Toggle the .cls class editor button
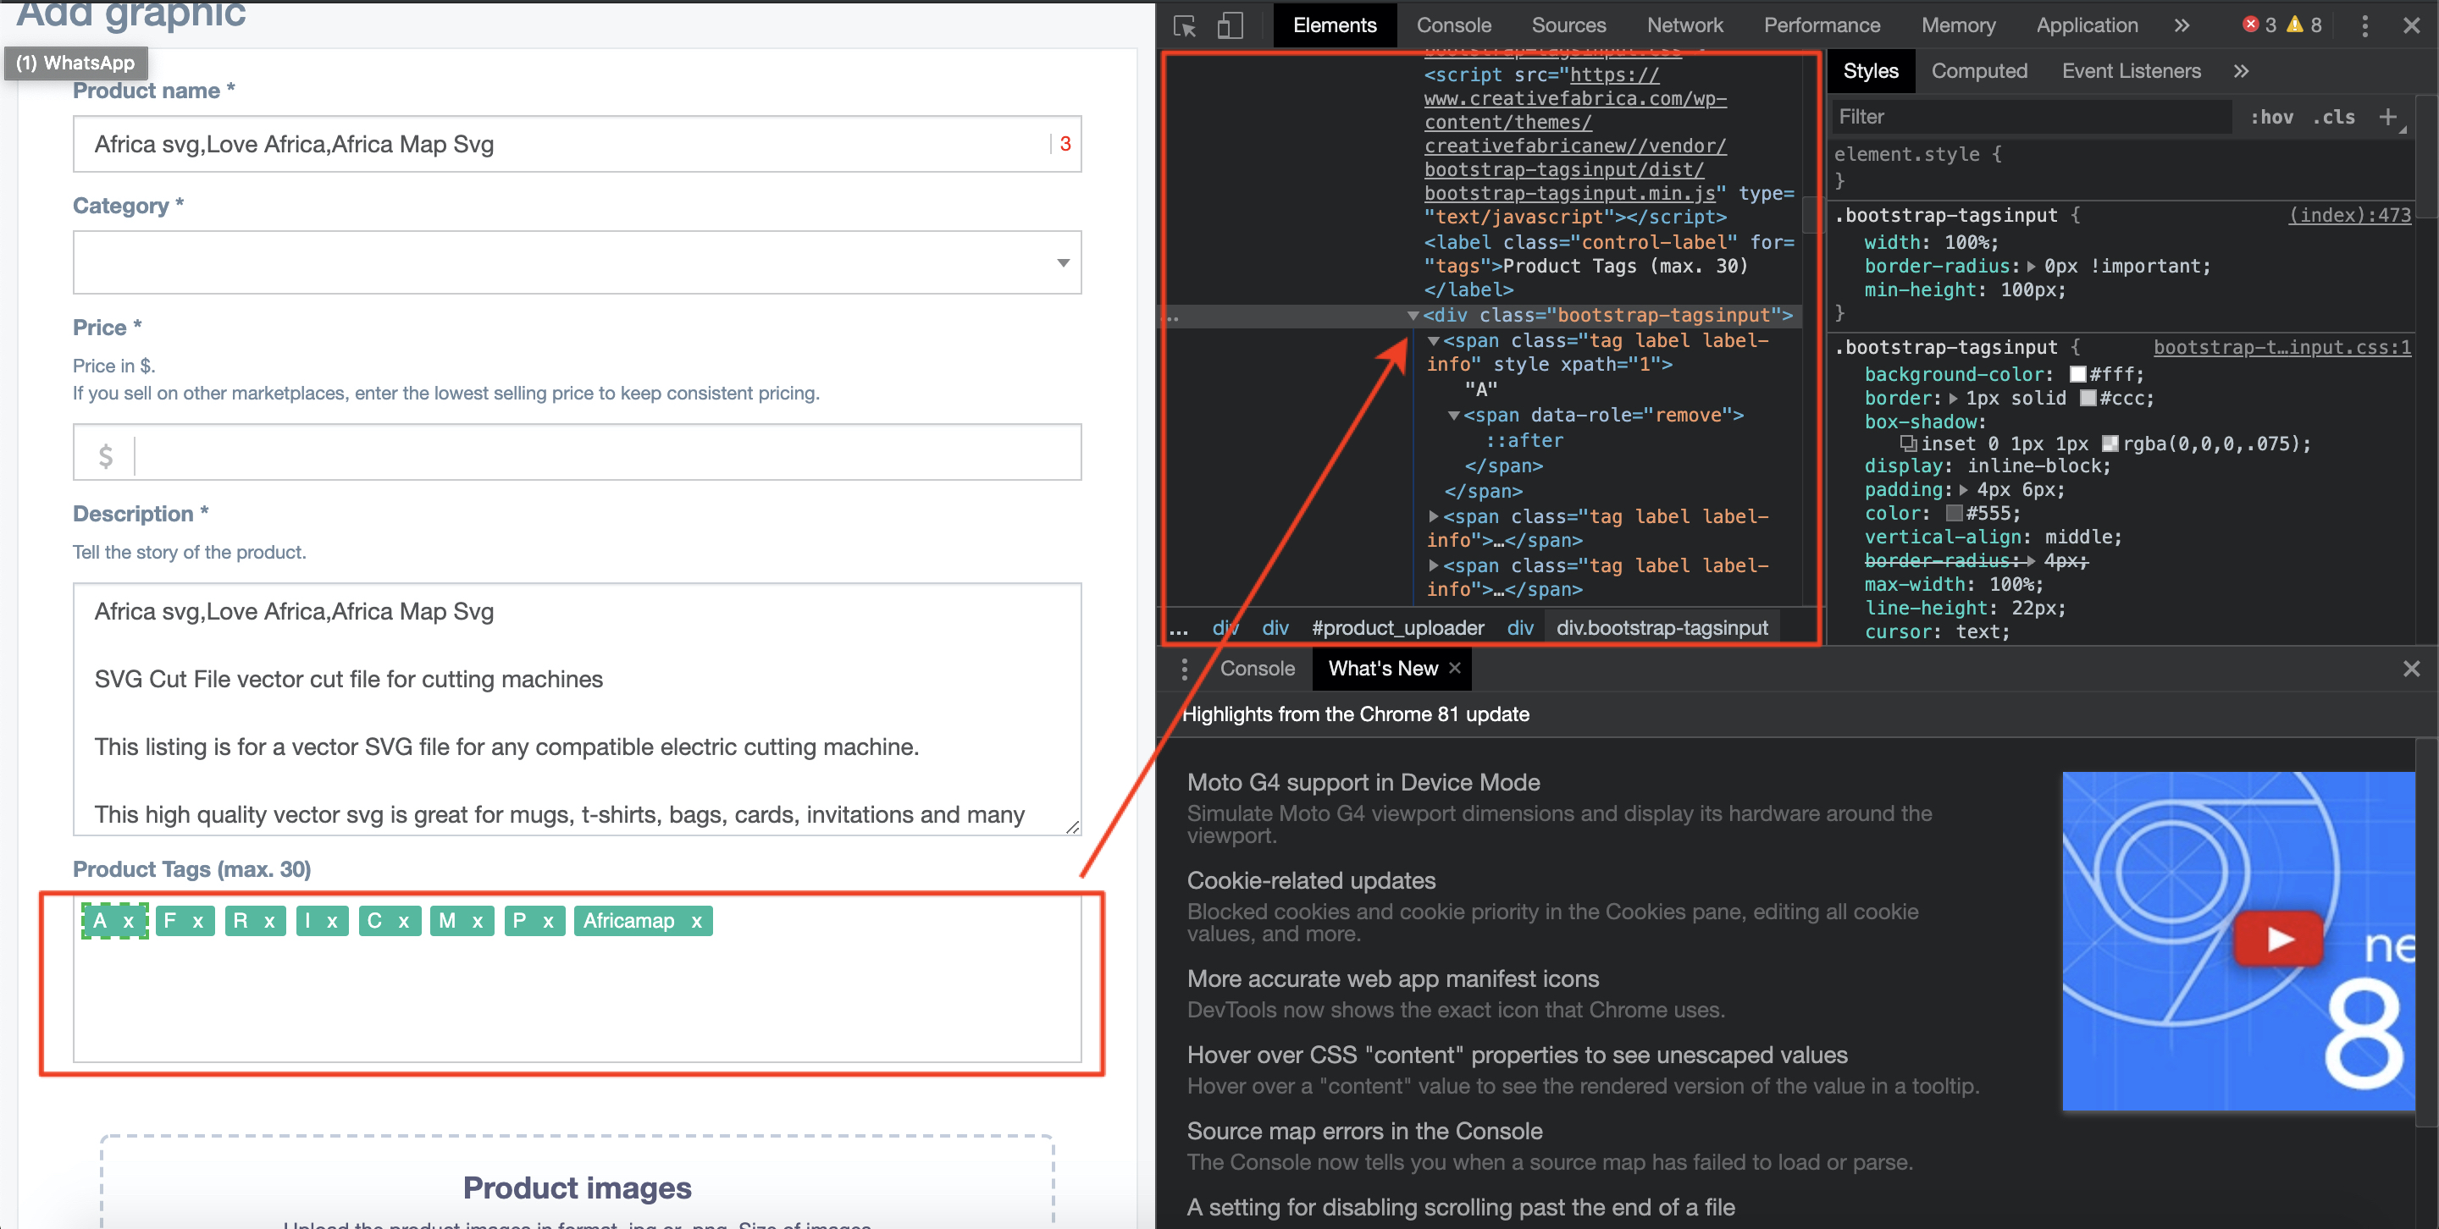2439x1229 pixels. tap(2333, 116)
